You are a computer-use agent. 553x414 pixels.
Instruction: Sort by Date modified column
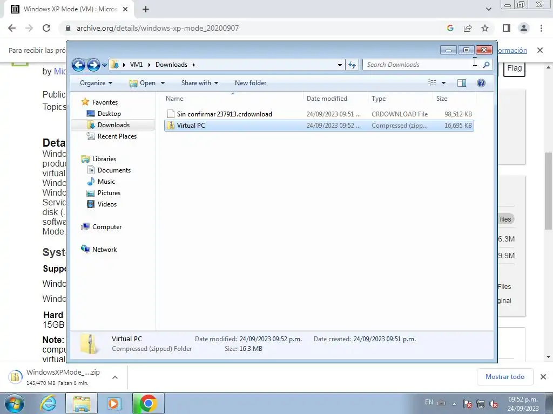(335, 99)
